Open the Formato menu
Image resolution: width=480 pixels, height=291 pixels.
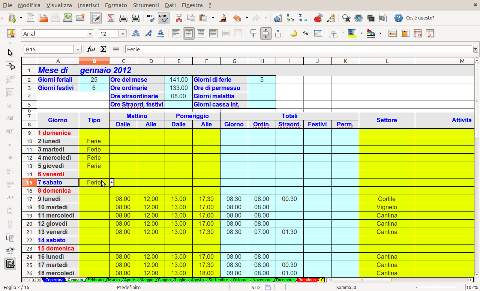pos(116,5)
